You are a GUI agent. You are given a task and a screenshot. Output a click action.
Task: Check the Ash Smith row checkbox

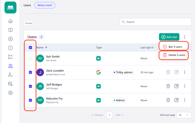(x=30, y=58)
